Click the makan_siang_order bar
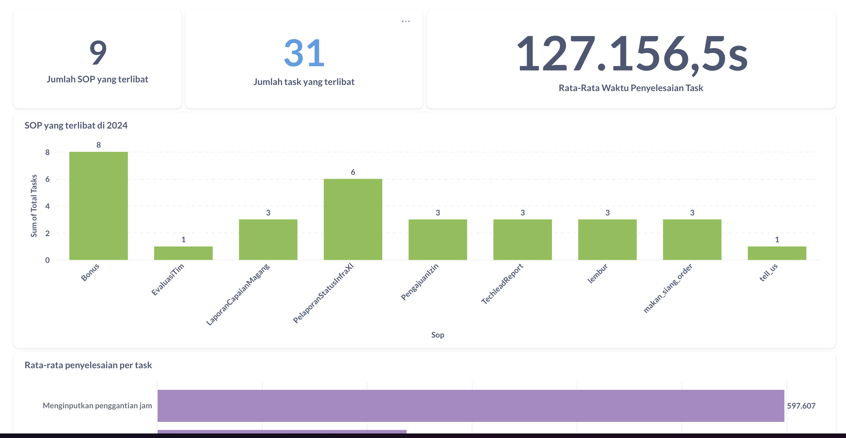The image size is (846, 438). click(x=692, y=240)
